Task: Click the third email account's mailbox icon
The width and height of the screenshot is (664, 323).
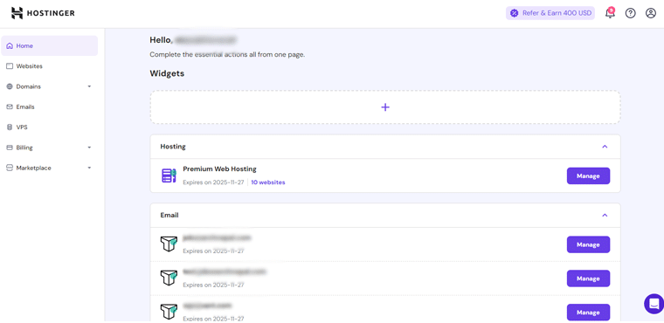Action: click(x=169, y=312)
